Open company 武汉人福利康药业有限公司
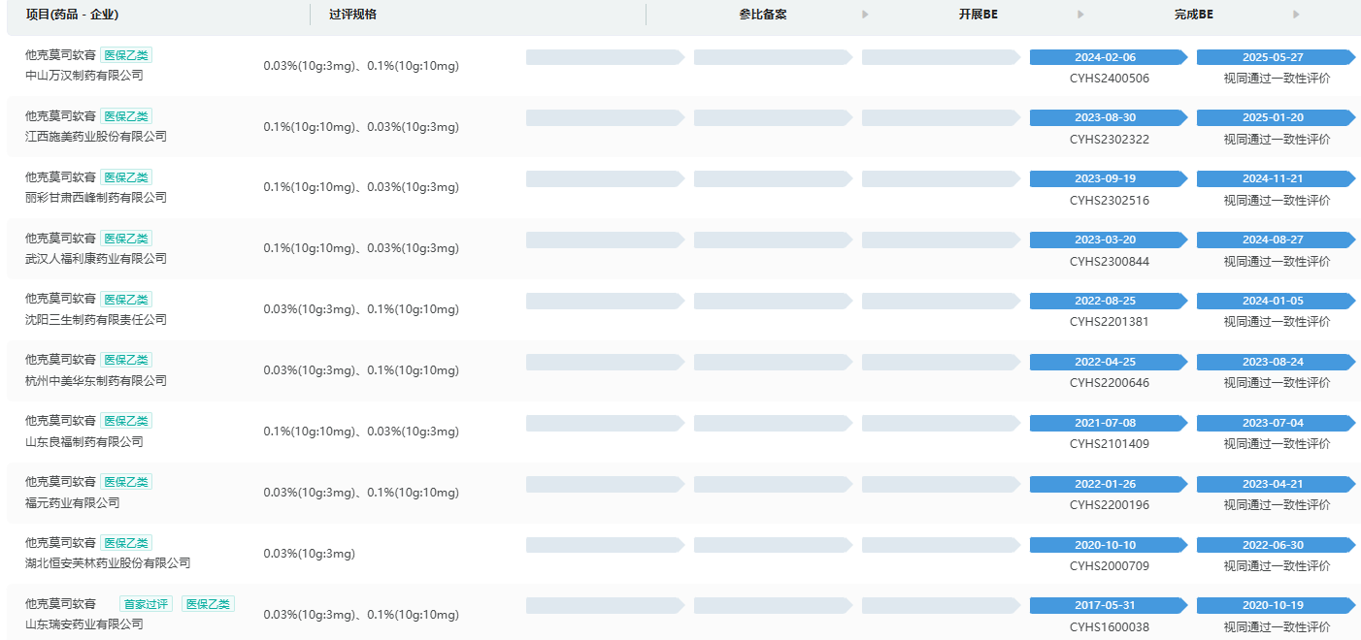 (96, 259)
